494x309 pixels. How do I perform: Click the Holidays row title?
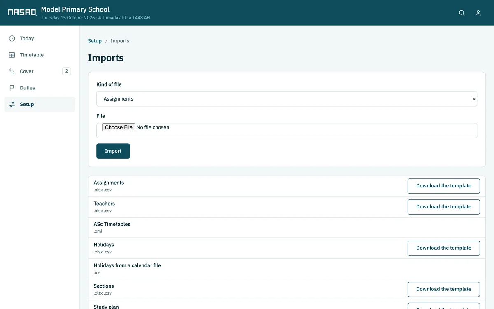[104, 245]
